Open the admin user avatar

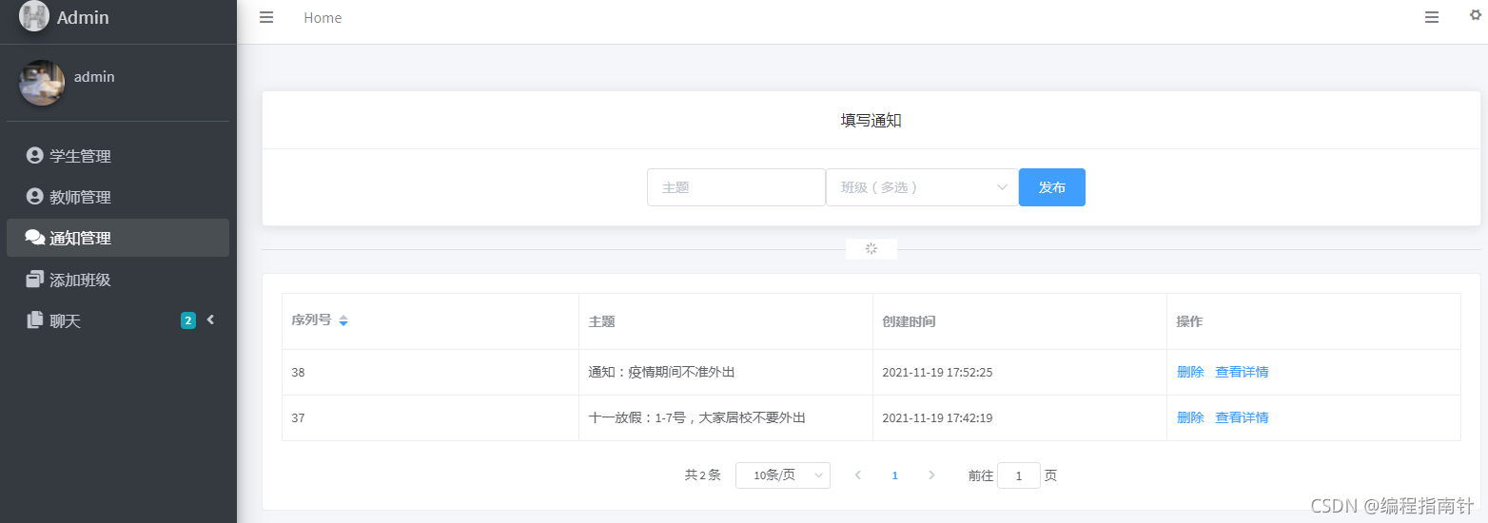point(42,83)
